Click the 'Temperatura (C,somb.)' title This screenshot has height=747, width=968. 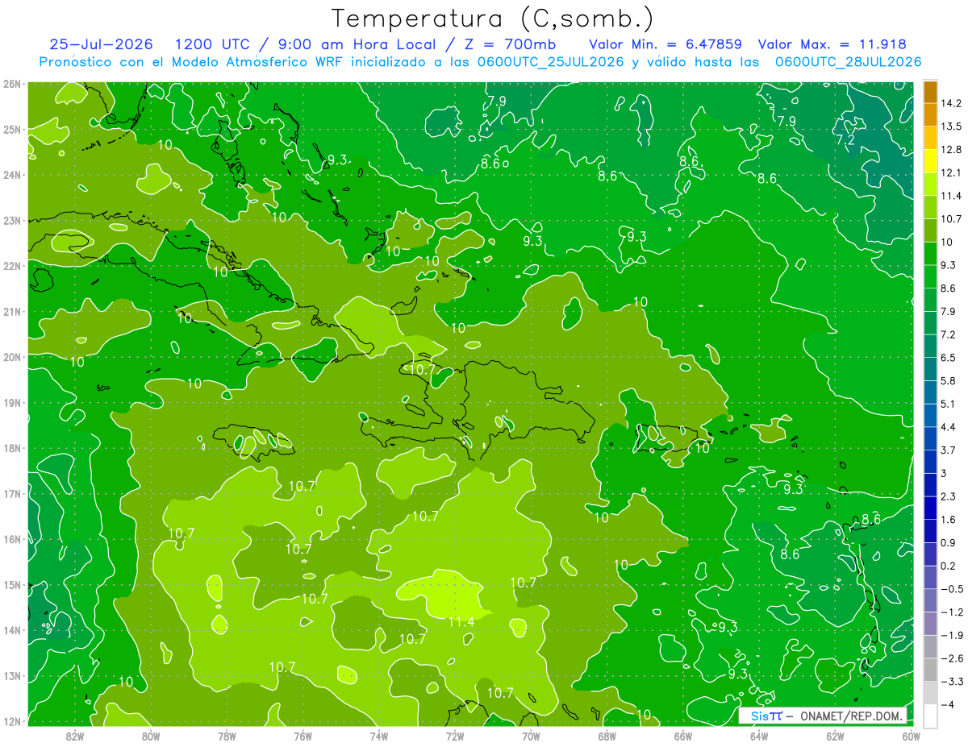[x=493, y=19]
